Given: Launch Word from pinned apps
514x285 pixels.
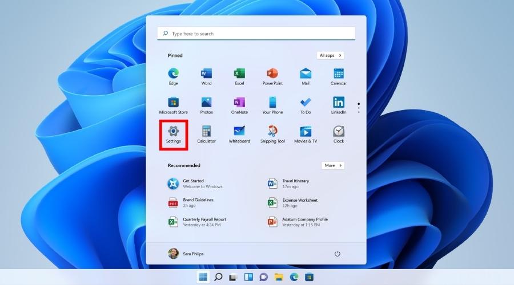Looking at the screenshot, I should click(206, 76).
